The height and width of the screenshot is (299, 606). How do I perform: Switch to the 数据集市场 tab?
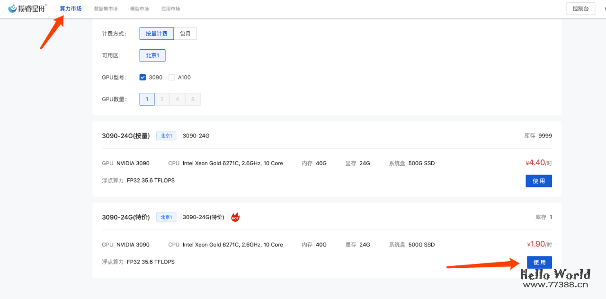[106, 9]
